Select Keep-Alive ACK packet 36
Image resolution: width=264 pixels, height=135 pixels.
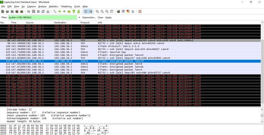pyautogui.click(x=130, y=26)
